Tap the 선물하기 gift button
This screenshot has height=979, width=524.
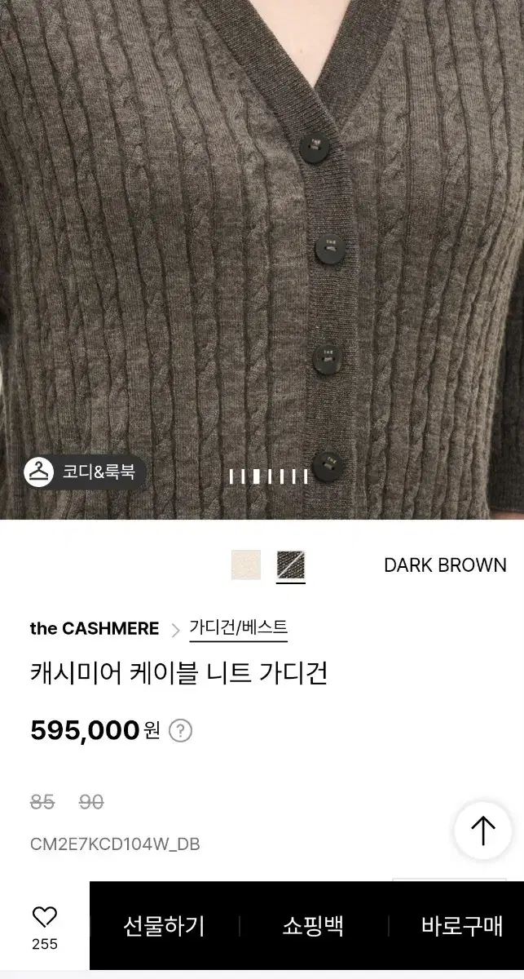click(x=164, y=926)
